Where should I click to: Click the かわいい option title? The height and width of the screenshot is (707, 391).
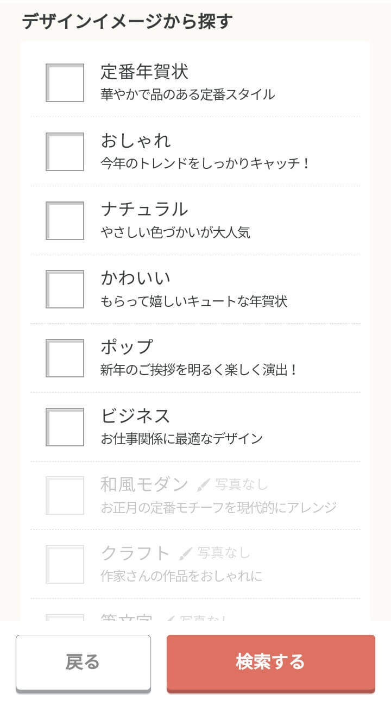[136, 278]
